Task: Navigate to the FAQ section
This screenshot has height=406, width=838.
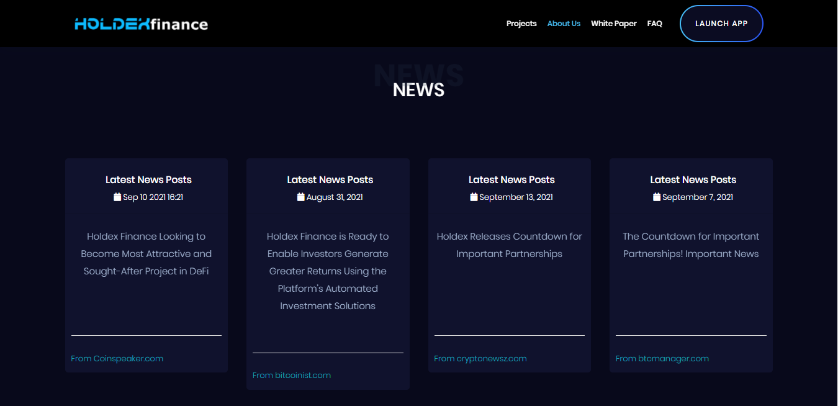Action: point(654,24)
